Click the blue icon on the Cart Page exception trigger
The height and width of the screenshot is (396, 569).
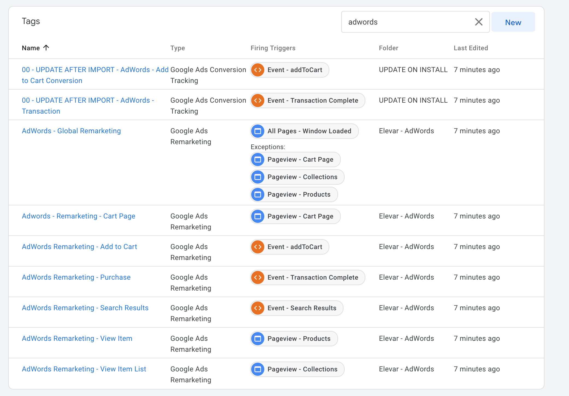pyautogui.click(x=258, y=159)
